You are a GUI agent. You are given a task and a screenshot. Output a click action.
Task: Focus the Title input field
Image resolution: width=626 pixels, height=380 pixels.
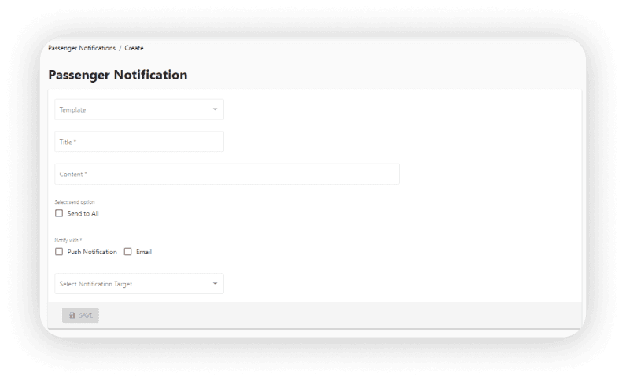point(139,142)
